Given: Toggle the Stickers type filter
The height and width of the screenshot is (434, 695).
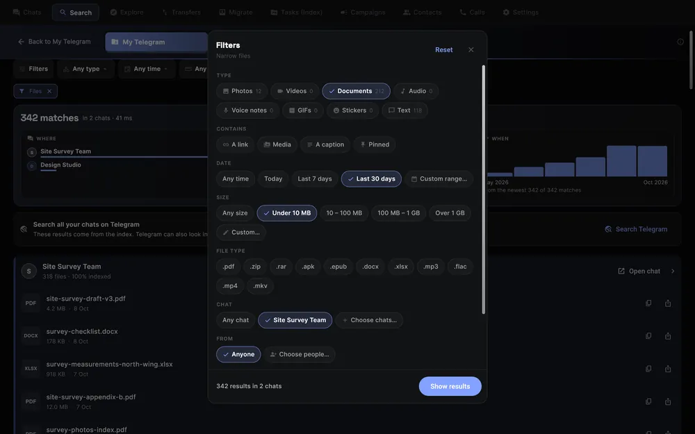Looking at the screenshot, I should click(x=353, y=110).
